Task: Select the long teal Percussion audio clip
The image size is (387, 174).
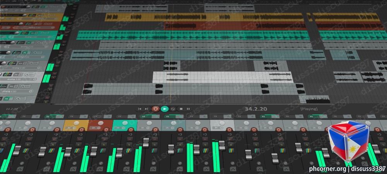Action: (x=193, y=35)
